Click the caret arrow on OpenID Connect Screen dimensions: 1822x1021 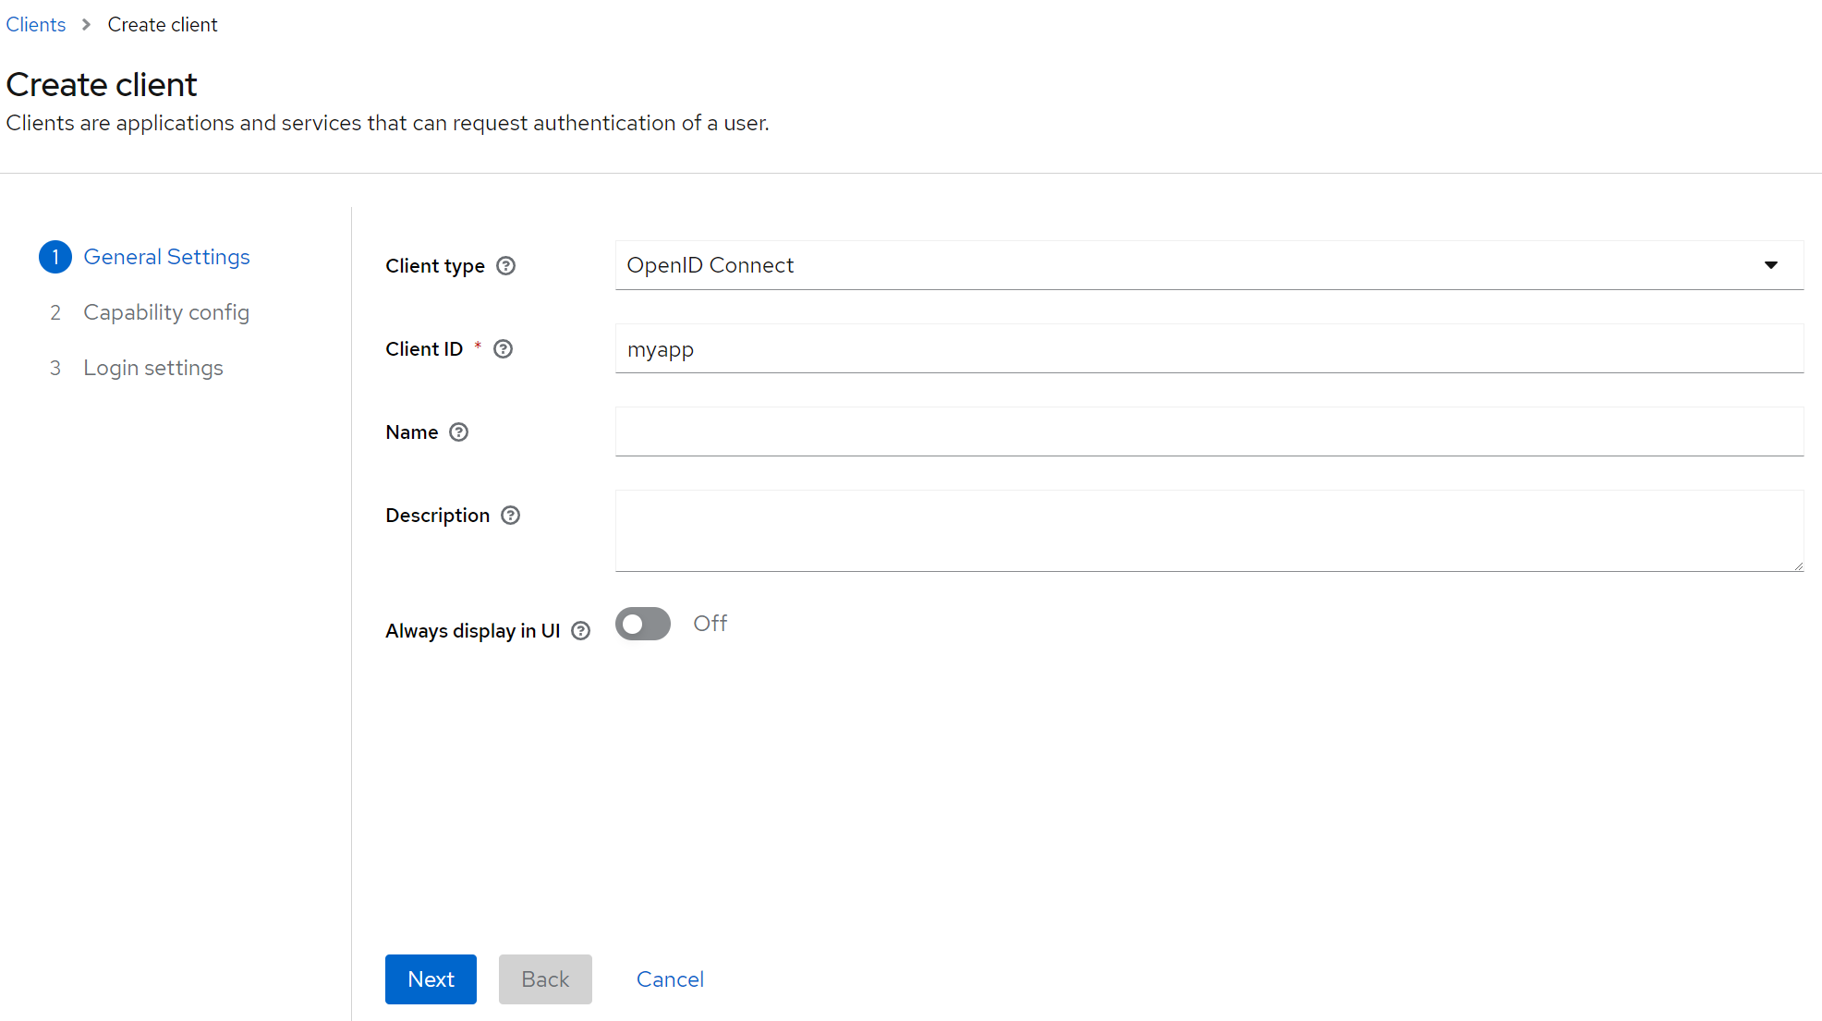coord(1770,265)
